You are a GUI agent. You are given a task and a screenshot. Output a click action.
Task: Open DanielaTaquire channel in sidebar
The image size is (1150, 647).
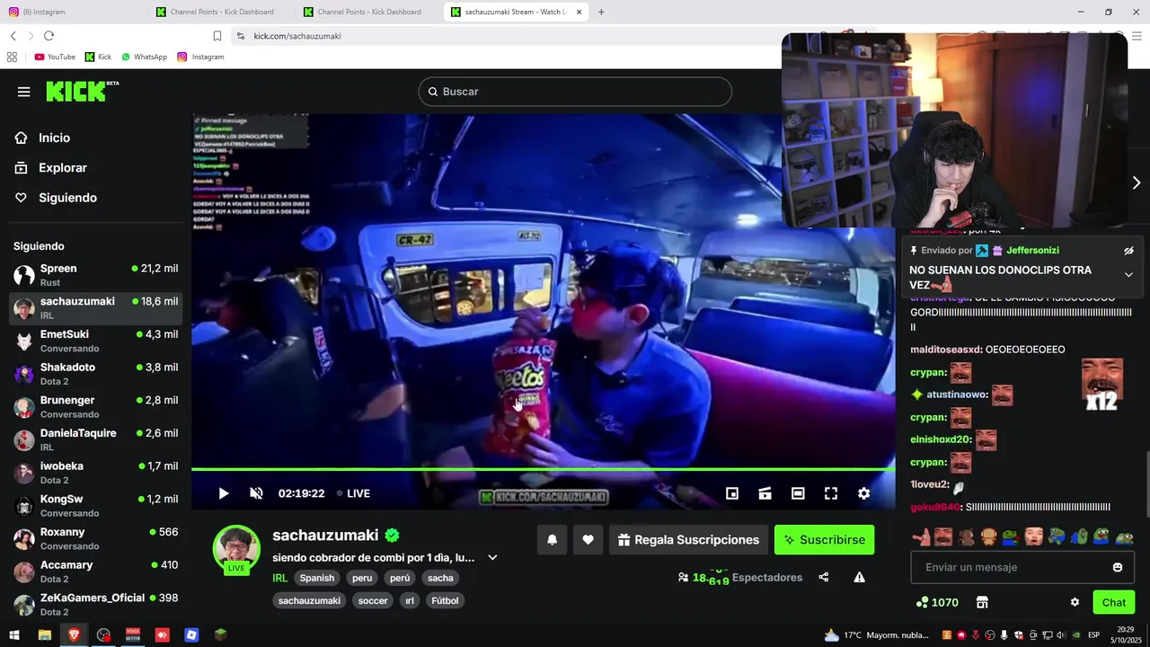95,439
